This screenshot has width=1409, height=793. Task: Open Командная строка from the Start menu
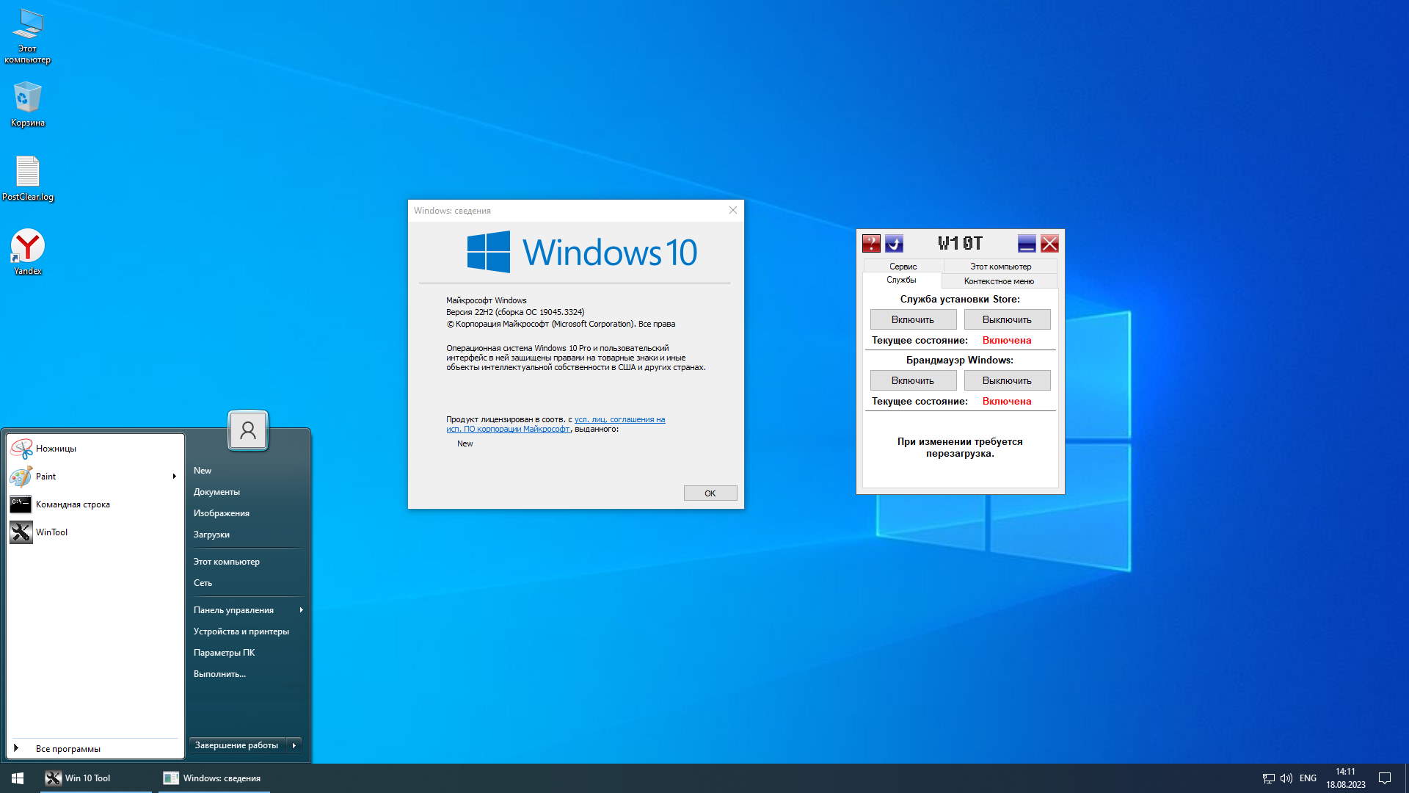72,504
